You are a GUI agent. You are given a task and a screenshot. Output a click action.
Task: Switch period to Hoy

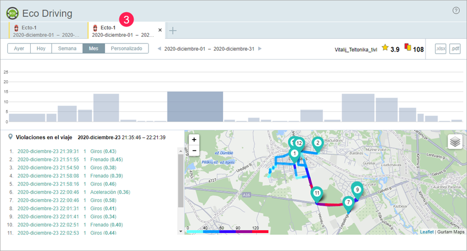click(x=41, y=49)
